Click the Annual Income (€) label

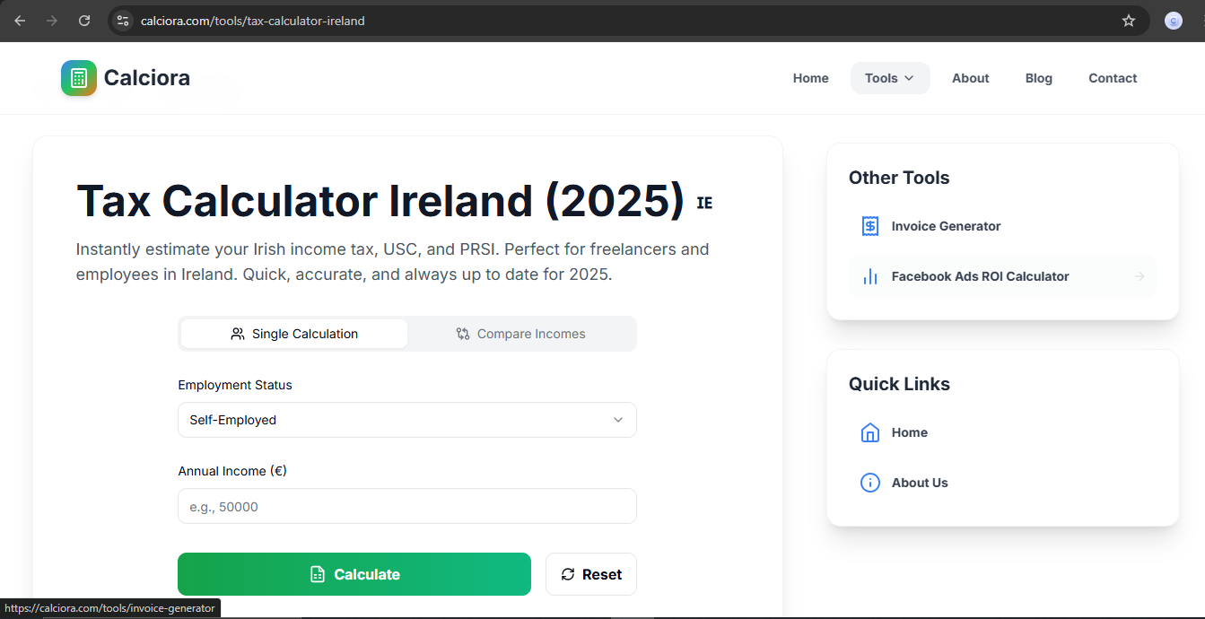coord(232,471)
